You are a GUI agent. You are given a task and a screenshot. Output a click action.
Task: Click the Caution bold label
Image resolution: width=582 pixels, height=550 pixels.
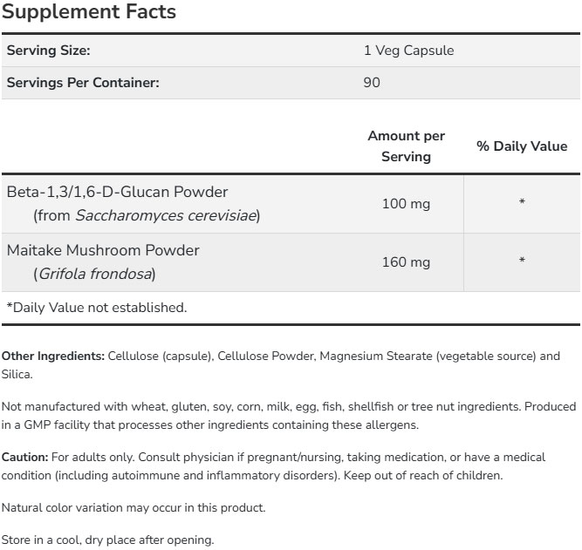pos(24,457)
